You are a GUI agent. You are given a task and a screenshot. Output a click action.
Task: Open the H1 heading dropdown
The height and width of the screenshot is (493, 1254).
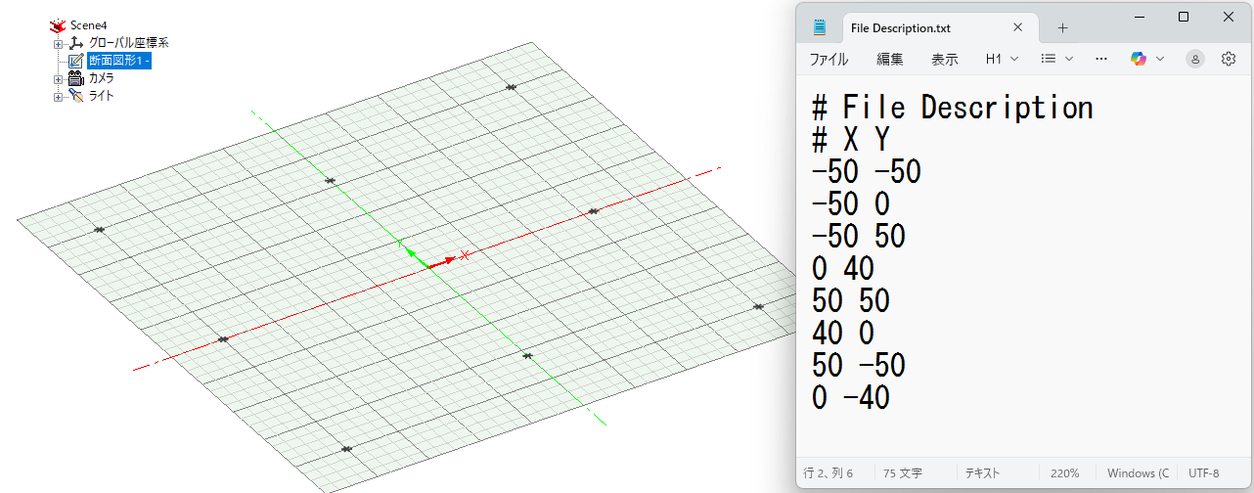pyautogui.click(x=1002, y=59)
